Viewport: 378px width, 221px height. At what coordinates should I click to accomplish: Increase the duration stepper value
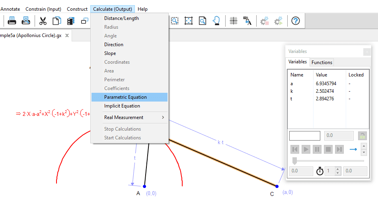338,169
